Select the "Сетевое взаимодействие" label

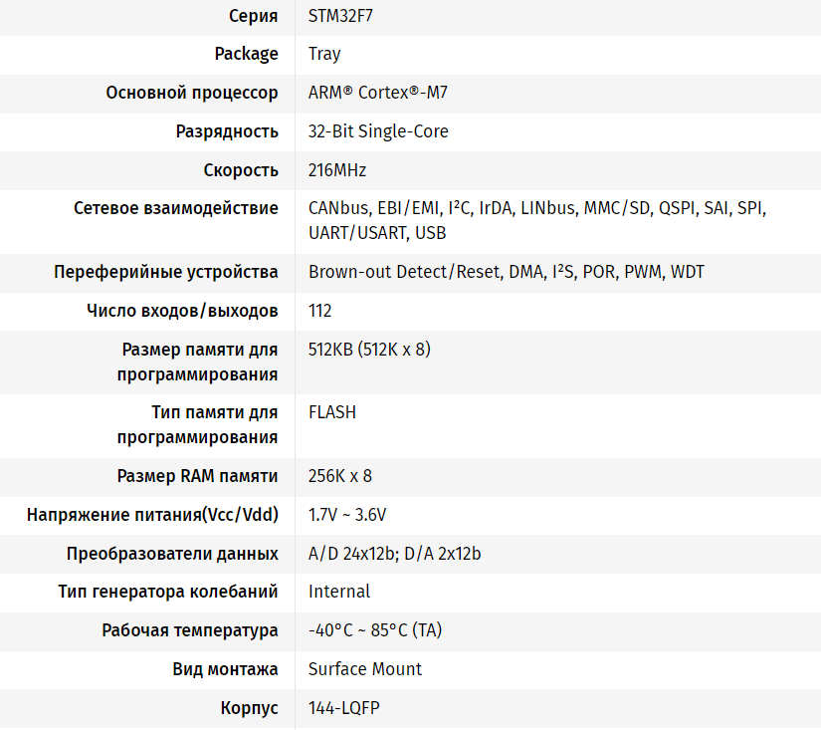click(176, 209)
